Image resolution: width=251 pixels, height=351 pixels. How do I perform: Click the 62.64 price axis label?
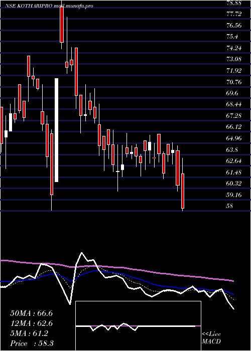coord(234,161)
